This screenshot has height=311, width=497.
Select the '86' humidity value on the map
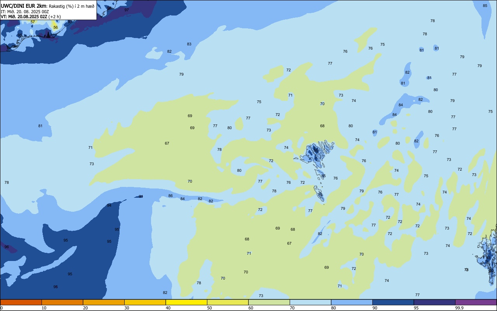point(170,196)
